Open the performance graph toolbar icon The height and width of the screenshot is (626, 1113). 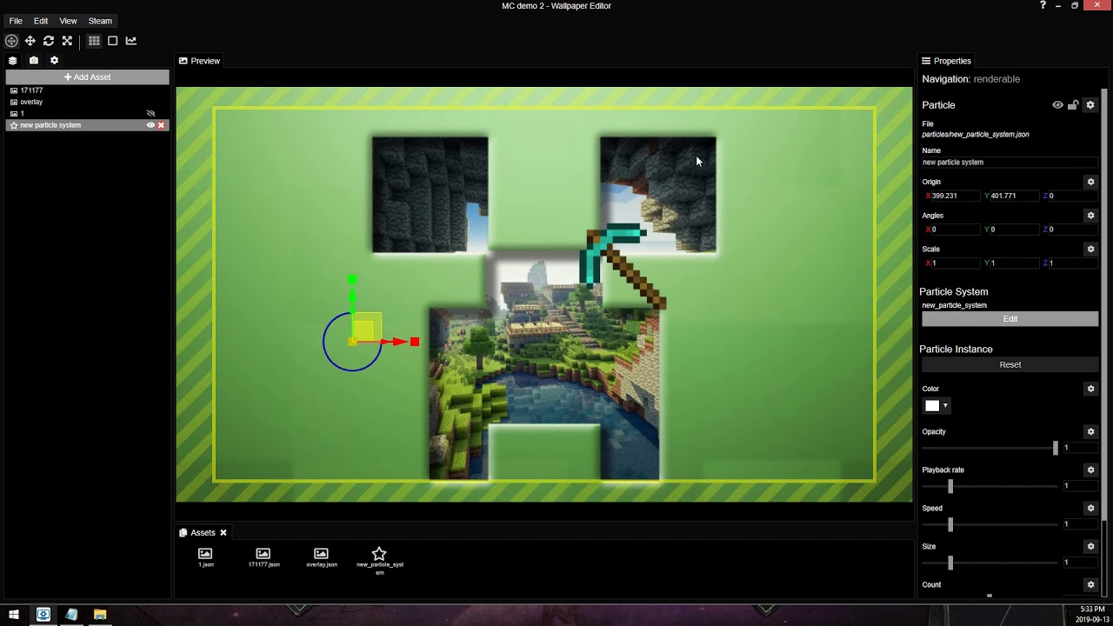pyautogui.click(x=131, y=41)
